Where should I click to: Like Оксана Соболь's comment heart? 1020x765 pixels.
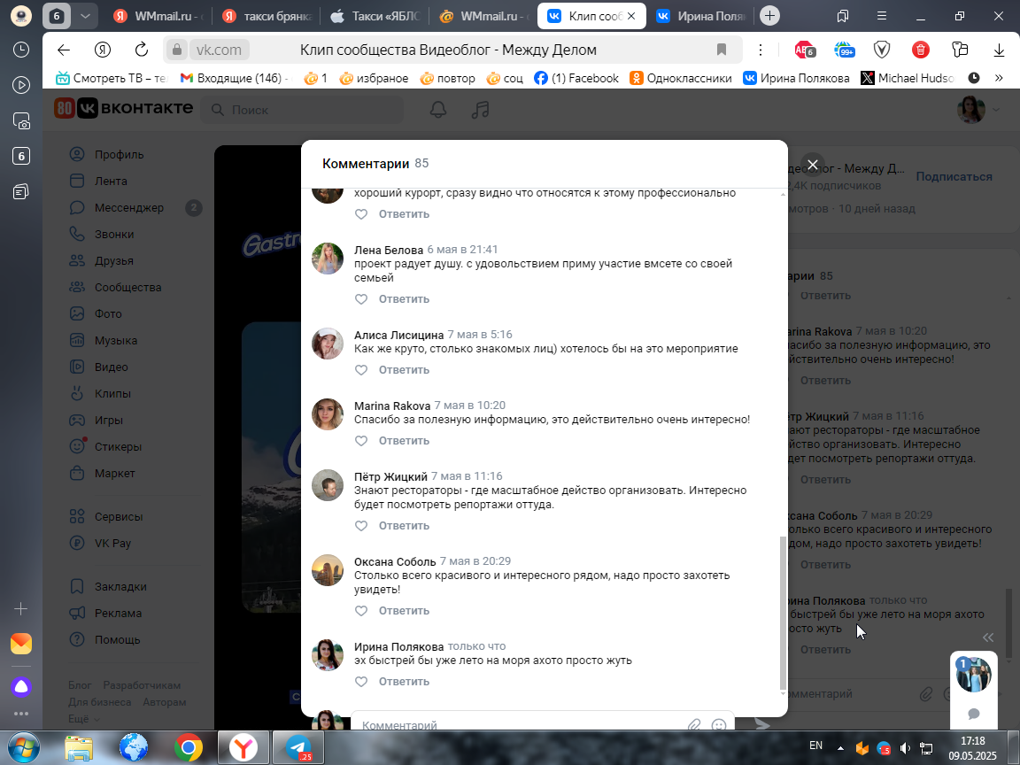(361, 611)
